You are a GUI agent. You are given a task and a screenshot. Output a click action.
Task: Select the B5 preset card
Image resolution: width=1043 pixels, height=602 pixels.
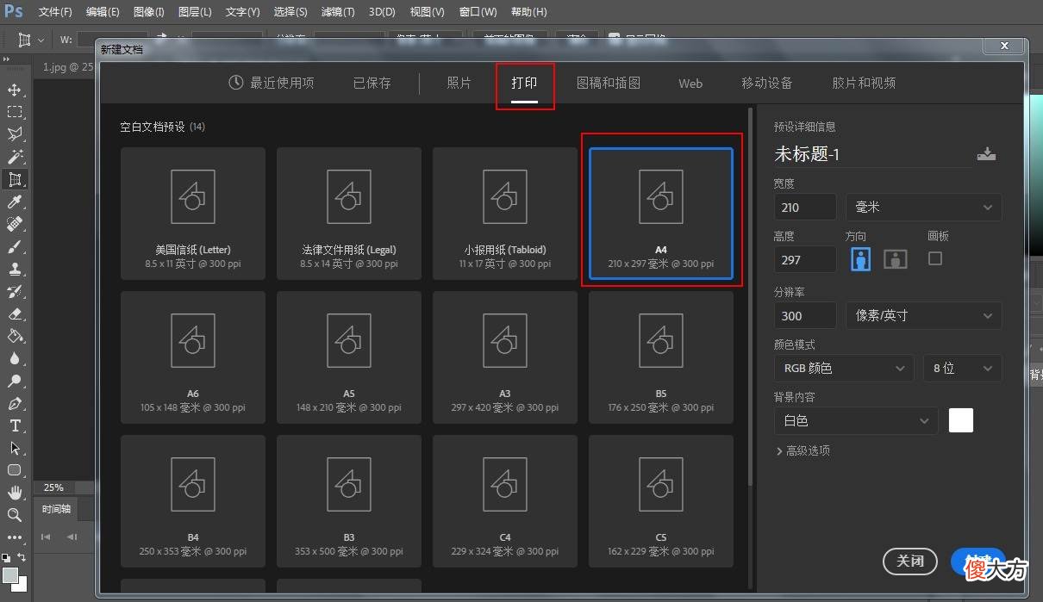click(661, 357)
